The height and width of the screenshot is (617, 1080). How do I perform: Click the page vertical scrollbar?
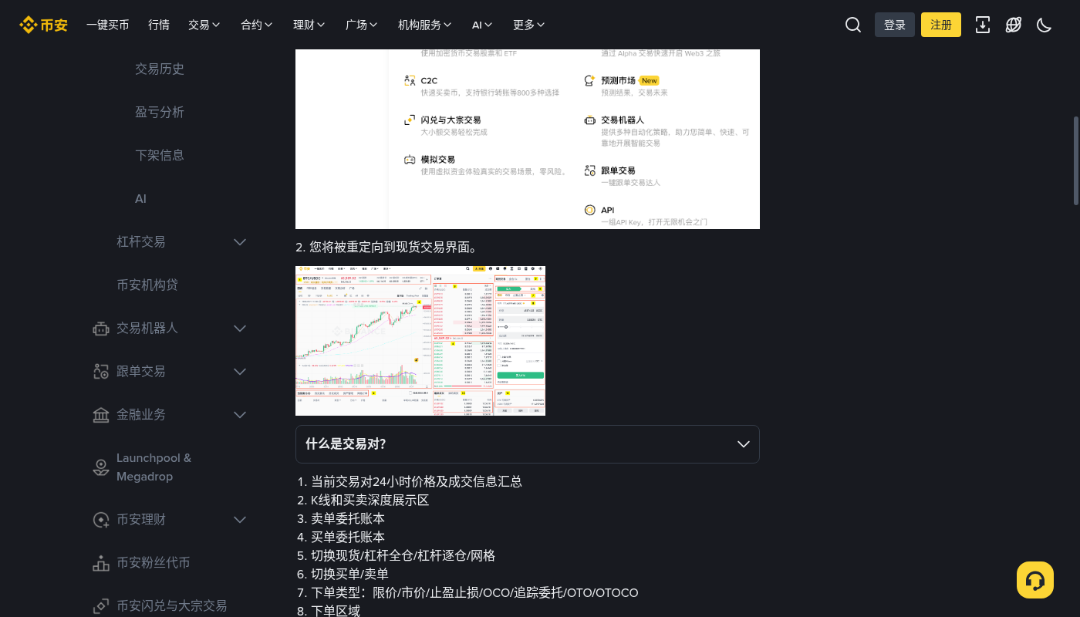tap(1076, 160)
